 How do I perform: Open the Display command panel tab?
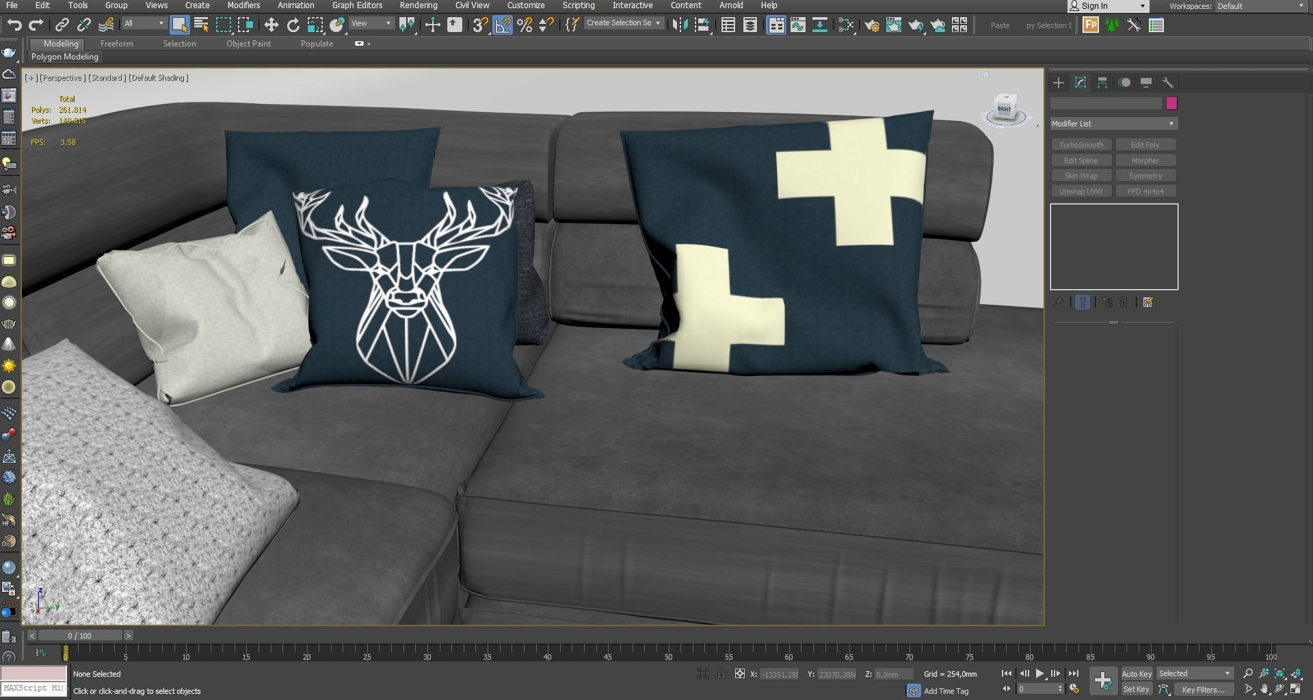click(1146, 83)
